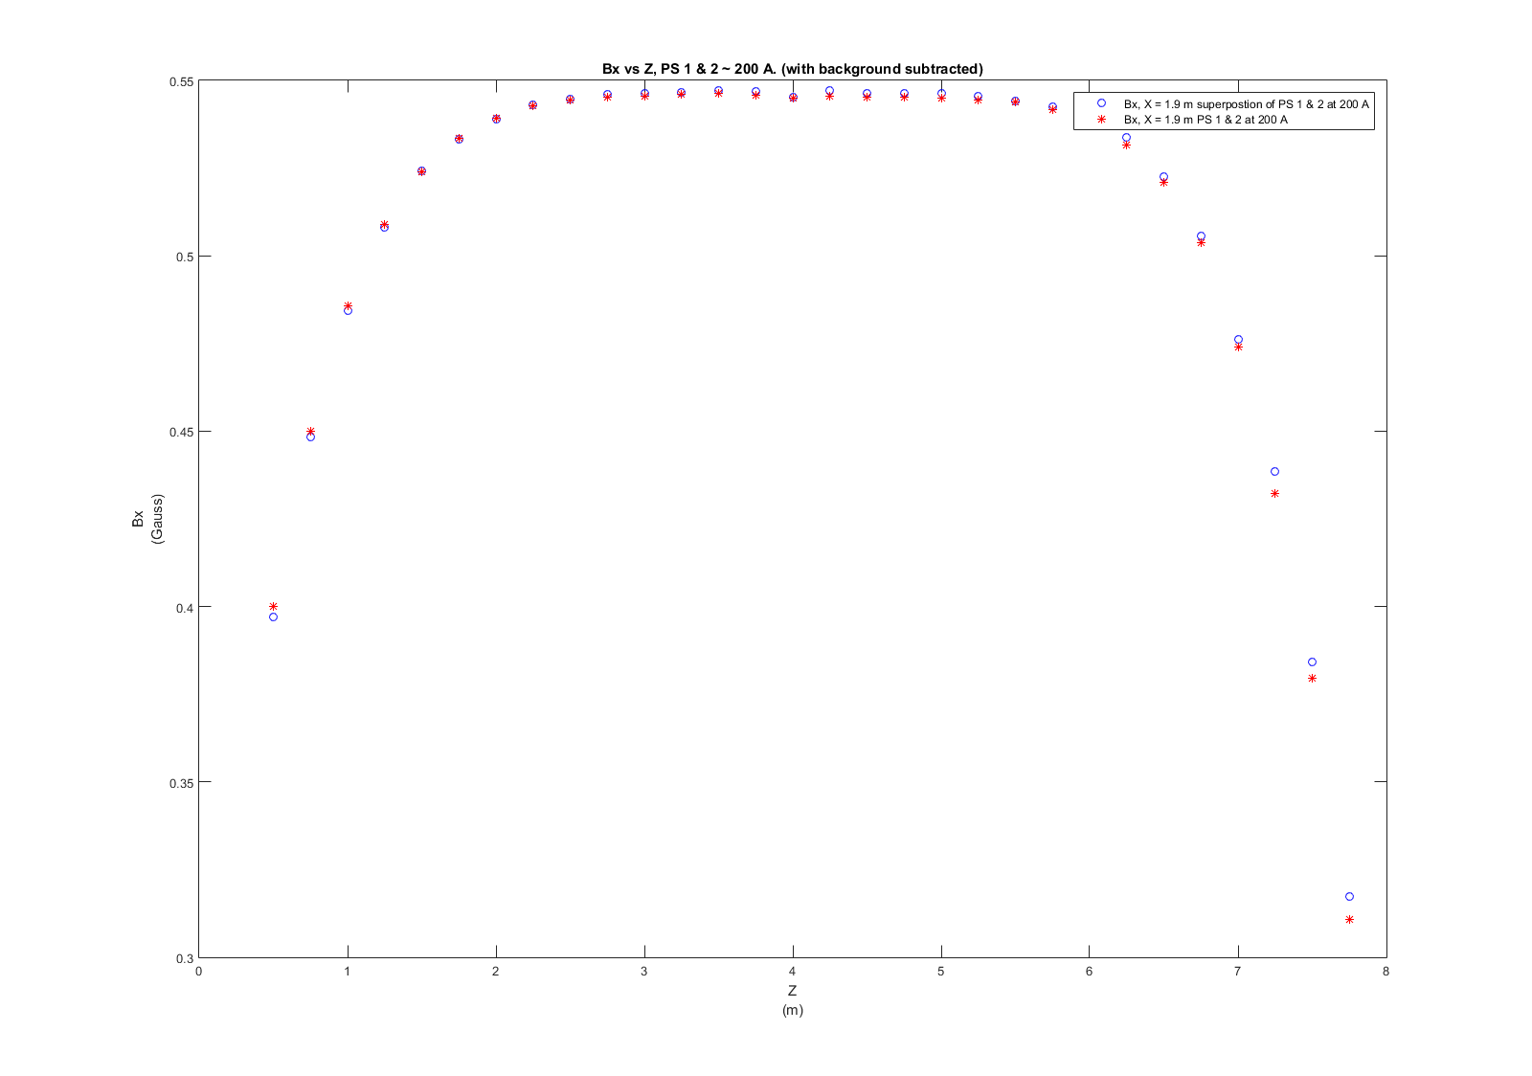Select the lowest blue circle data point
This screenshot has height=1076, width=1532.
pos(1349,897)
